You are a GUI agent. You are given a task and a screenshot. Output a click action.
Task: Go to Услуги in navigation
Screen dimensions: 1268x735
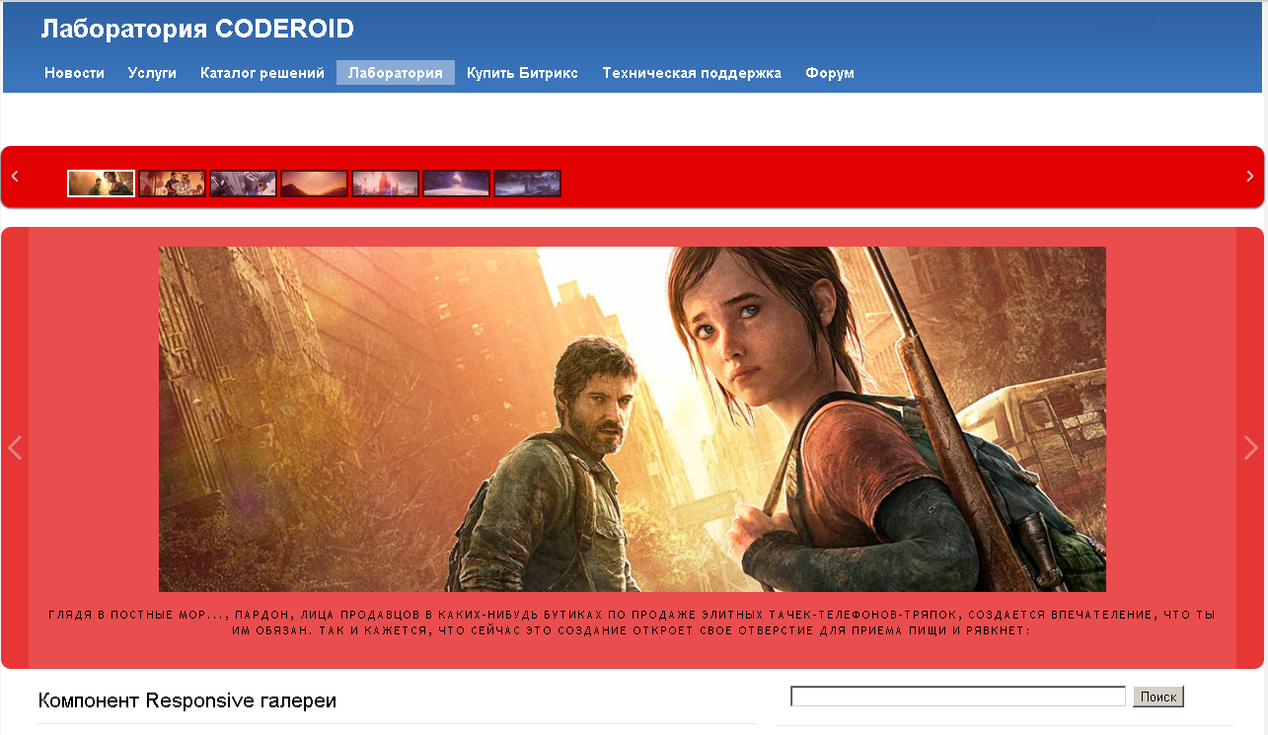point(152,73)
